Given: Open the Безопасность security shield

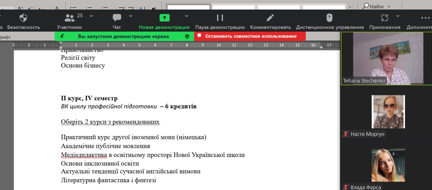Looking at the screenshot, I should [23, 18].
